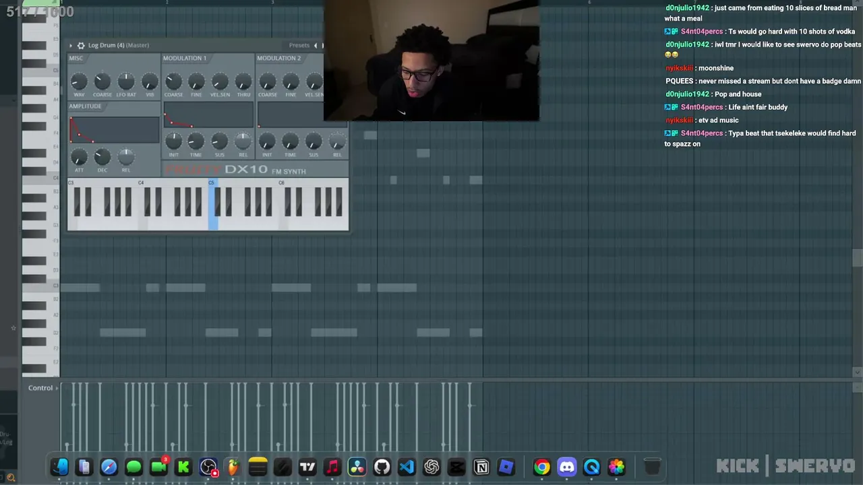The height and width of the screenshot is (485, 863).
Task: Expand the Log Drum plugin options arrow
Action: click(x=71, y=45)
